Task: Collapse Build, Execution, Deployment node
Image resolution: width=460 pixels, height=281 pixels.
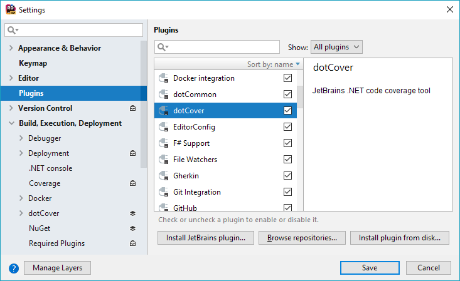Action: 11,123
